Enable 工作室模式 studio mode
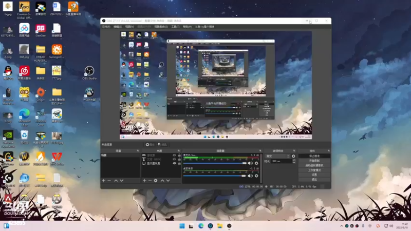This screenshot has height=231, width=411. tap(314, 170)
